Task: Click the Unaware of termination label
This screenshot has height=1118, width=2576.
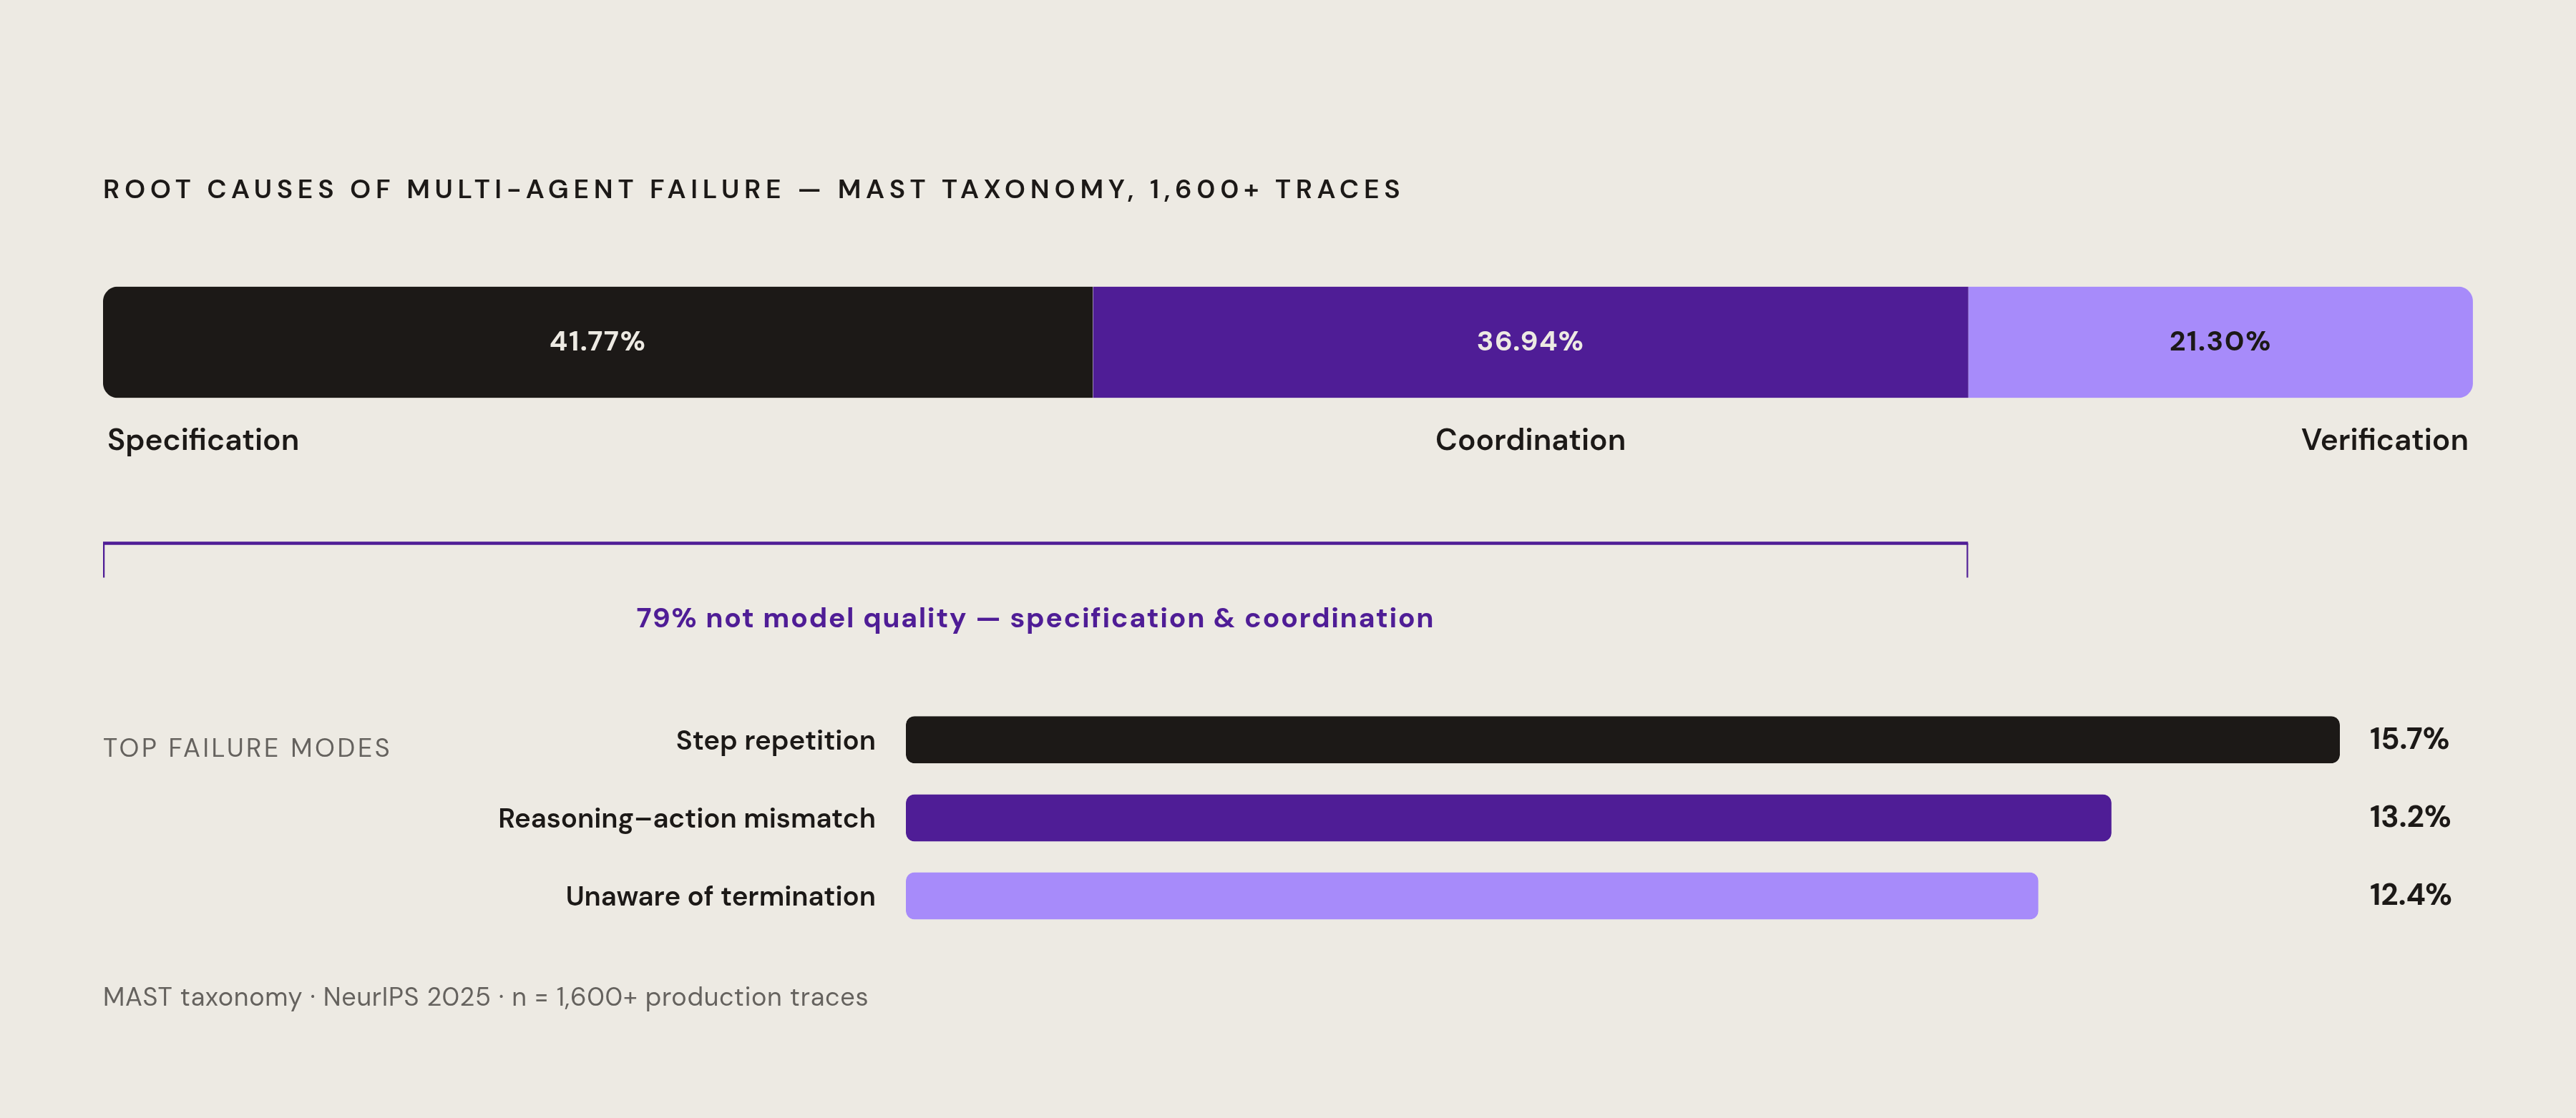Action: coord(720,896)
